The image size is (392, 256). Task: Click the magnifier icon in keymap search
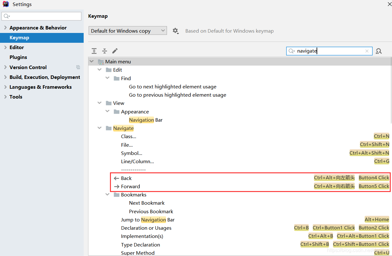pyautogui.click(x=292, y=51)
